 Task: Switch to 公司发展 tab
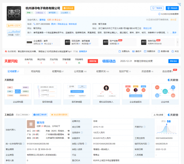[x=80, y=71]
